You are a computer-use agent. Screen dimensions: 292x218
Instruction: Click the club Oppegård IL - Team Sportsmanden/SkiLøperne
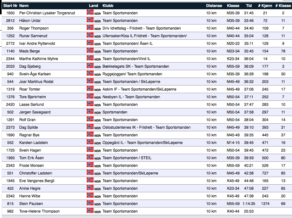(x=143, y=143)
